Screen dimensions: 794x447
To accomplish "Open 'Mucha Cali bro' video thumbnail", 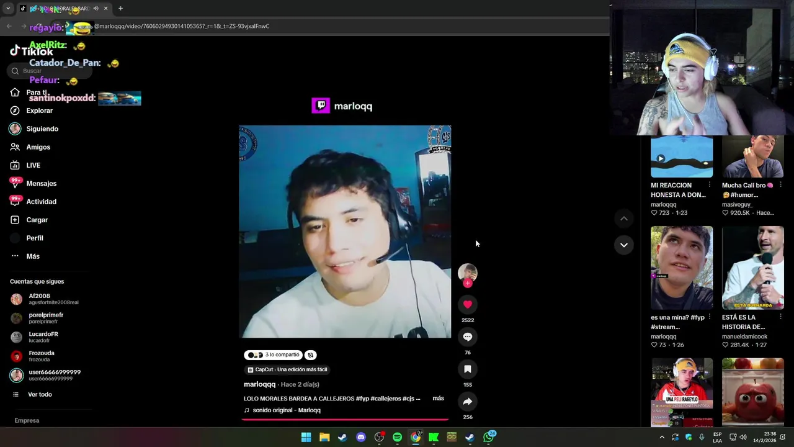I will (x=753, y=156).
